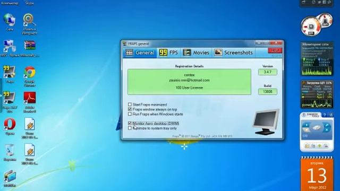
Task: Uncheck Monitor Aero desktop (DWM)
Action: pos(130,123)
